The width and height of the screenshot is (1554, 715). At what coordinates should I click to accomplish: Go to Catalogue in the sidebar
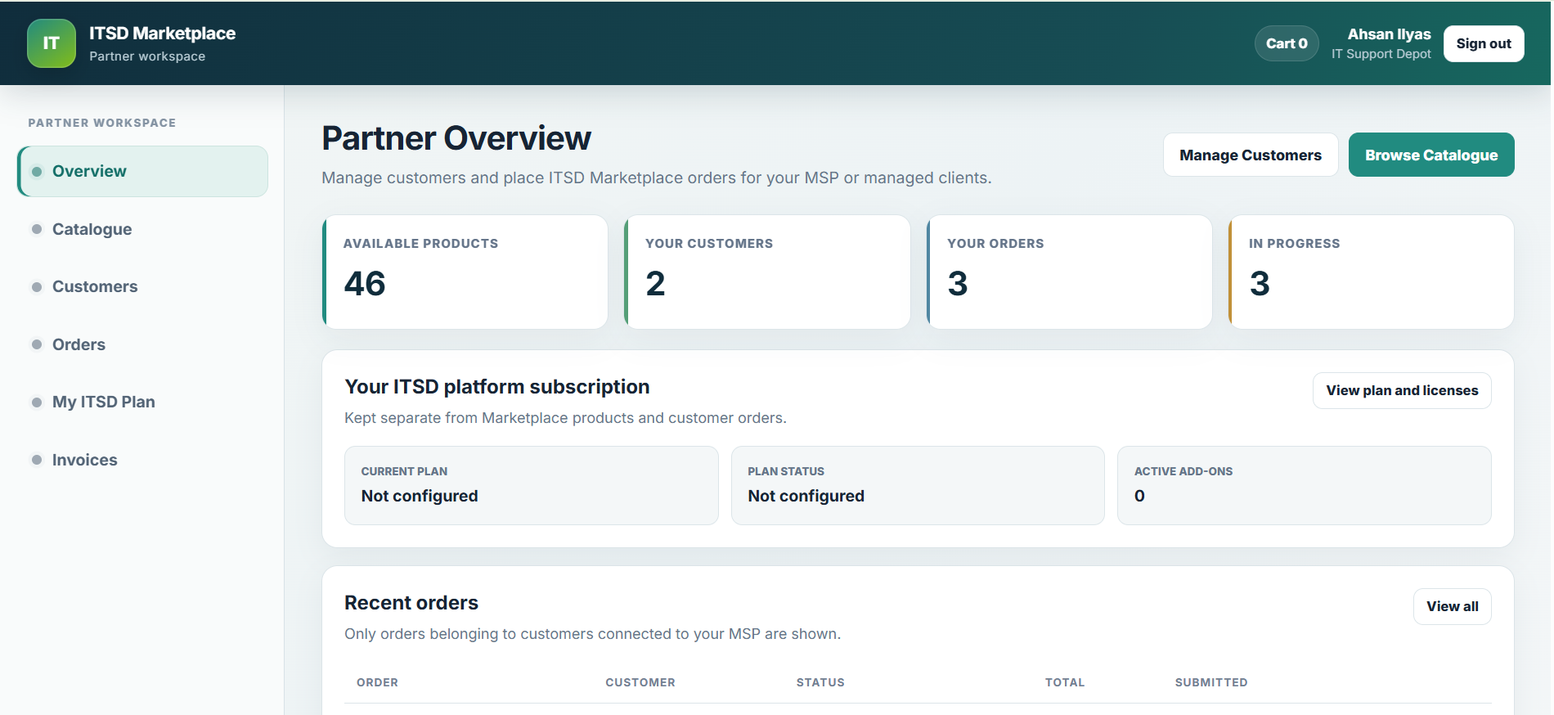(143, 229)
